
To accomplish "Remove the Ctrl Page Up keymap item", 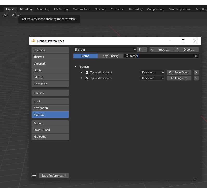I will (196, 78).
